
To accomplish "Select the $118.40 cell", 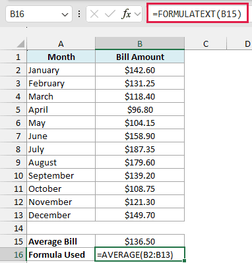I will click(140, 96).
